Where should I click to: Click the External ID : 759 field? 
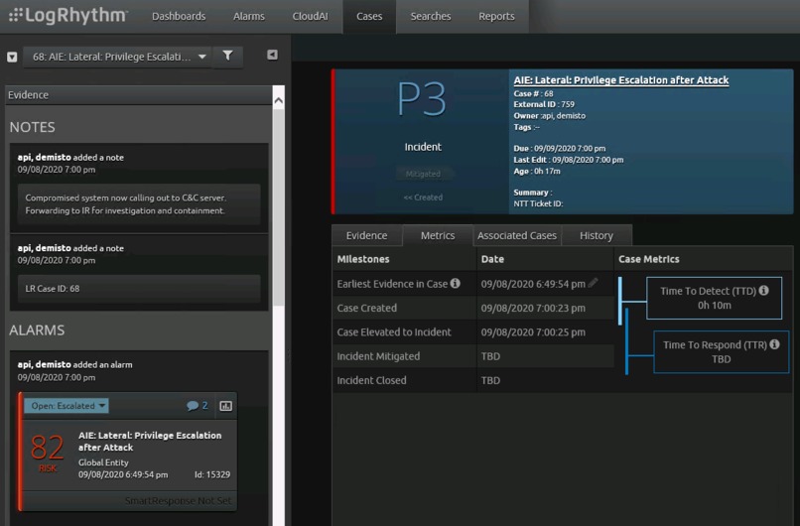544,104
